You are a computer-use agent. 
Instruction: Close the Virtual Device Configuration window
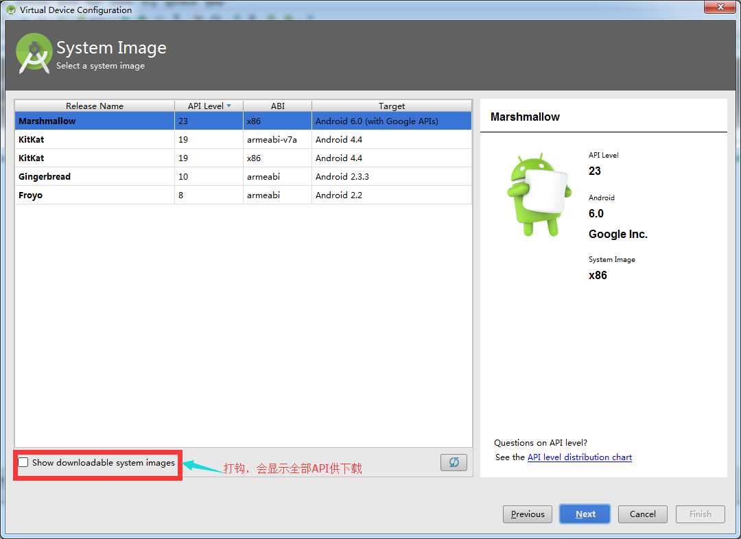tap(720, 7)
